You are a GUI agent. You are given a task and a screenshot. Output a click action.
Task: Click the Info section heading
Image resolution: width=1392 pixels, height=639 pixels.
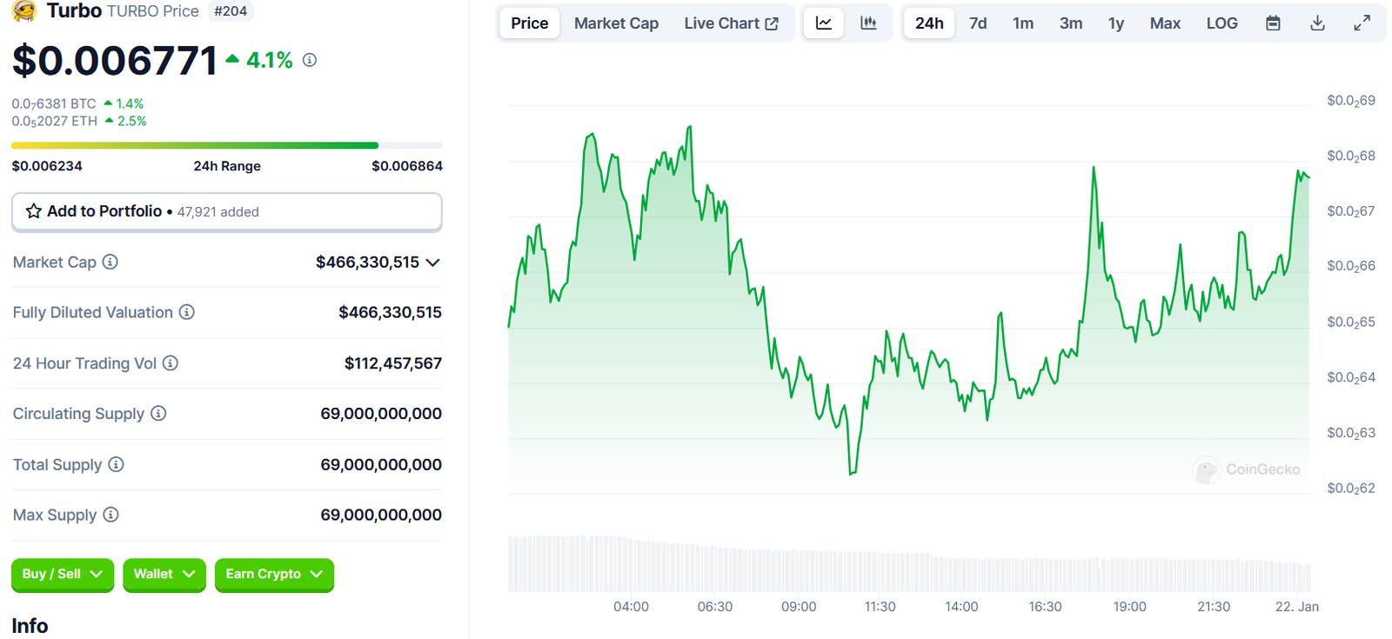click(x=30, y=626)
